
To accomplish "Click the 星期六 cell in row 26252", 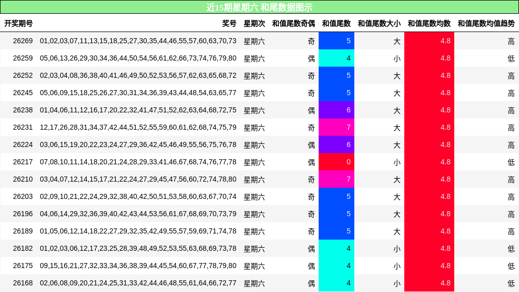I will [254, 76].
